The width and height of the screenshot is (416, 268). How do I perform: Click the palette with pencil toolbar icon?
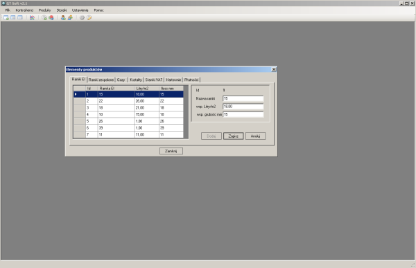(89, 18)
